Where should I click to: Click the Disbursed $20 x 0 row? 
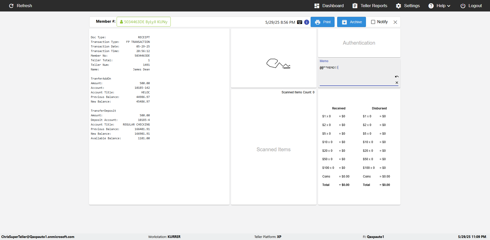[x=374, y=151]
